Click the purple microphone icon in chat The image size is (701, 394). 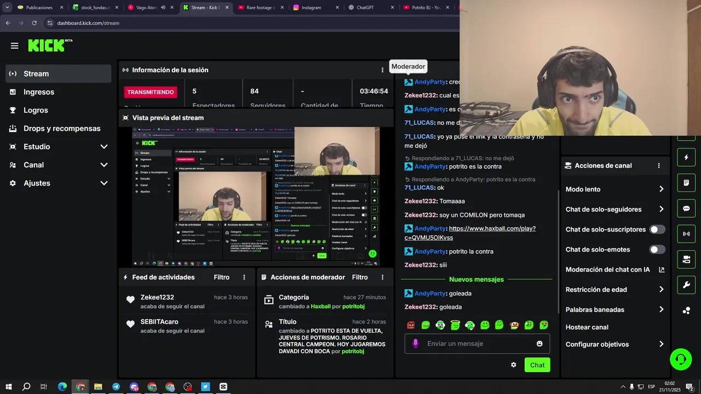tap(416, 344)
